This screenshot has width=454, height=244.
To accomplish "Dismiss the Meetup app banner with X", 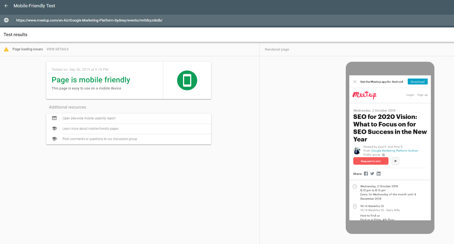I will (x=355, y=82).
